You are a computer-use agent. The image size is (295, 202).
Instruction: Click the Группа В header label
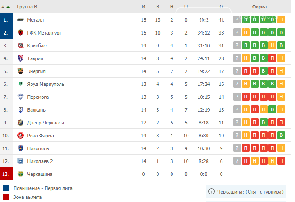tap(27, 7)
